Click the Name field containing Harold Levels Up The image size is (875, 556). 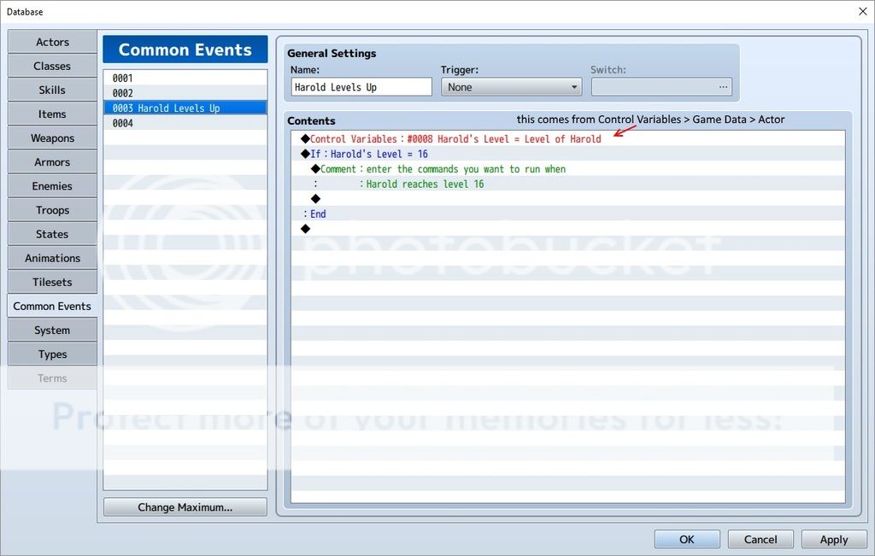361,87
